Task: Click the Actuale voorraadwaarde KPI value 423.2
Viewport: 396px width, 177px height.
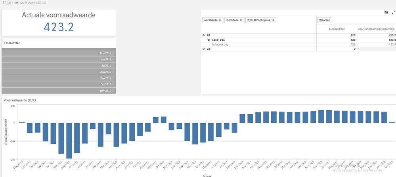Action: 59,27
